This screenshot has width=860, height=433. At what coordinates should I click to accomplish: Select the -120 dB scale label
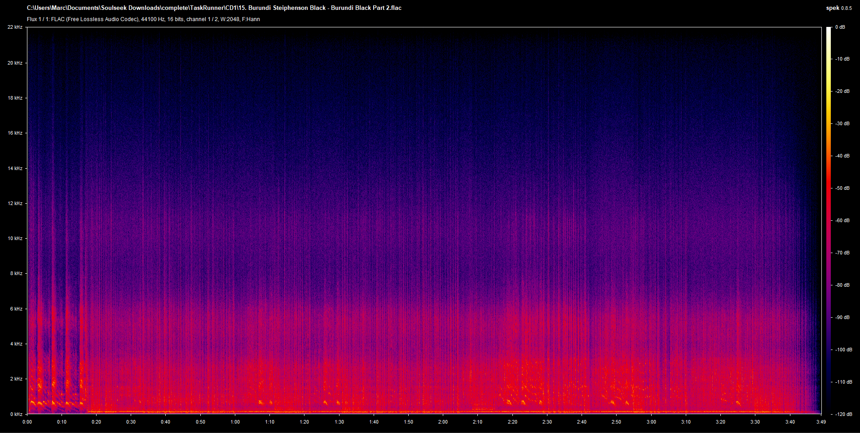click(842, 414)
